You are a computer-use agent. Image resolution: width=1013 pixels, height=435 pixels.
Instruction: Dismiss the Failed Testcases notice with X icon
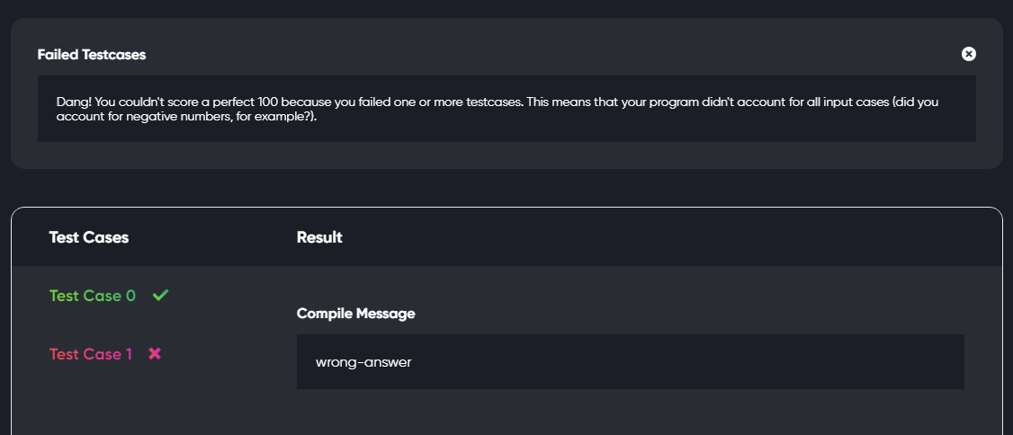[x=968, y=54]
